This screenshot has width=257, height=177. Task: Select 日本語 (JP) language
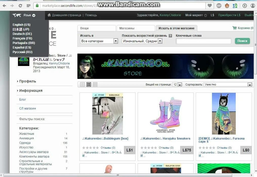[x=21, y=29]
